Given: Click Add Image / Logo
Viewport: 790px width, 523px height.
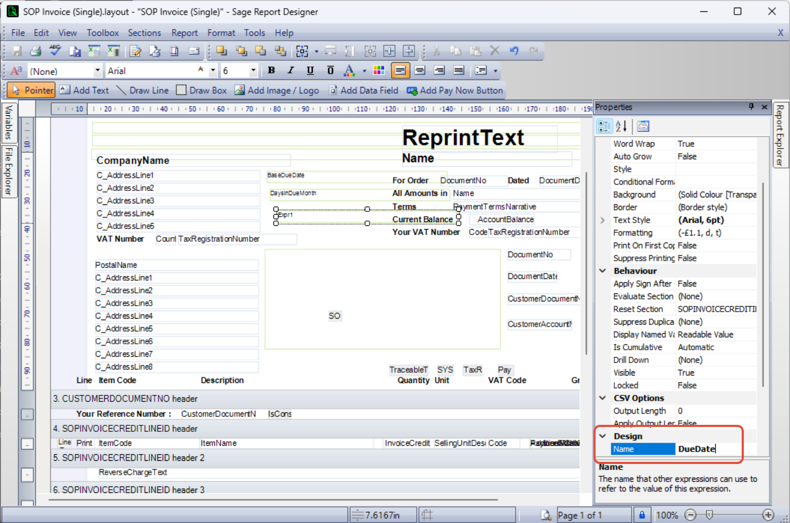Looking at the screenshot, I should 277,90.
